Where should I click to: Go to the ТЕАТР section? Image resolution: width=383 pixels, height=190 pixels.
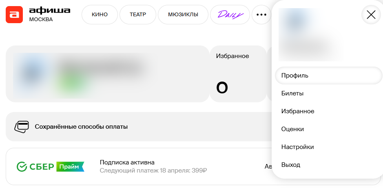(138, 15)
